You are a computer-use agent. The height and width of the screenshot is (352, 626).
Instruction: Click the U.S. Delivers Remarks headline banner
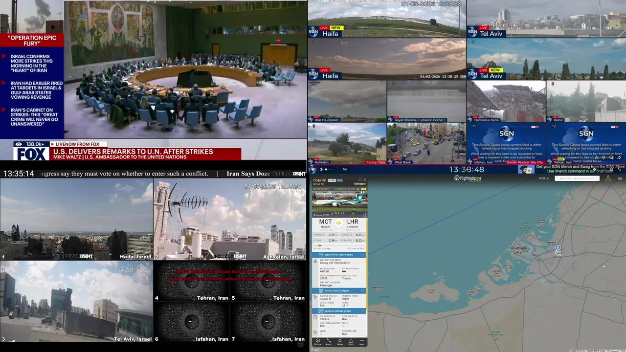pyautogui.click(x=145, y=154)
